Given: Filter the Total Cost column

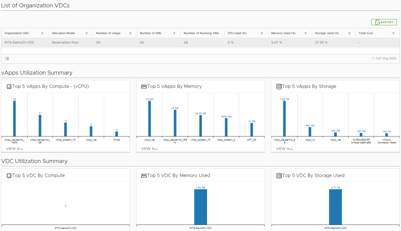Looking at the screenshot, I should coord(393,34).
